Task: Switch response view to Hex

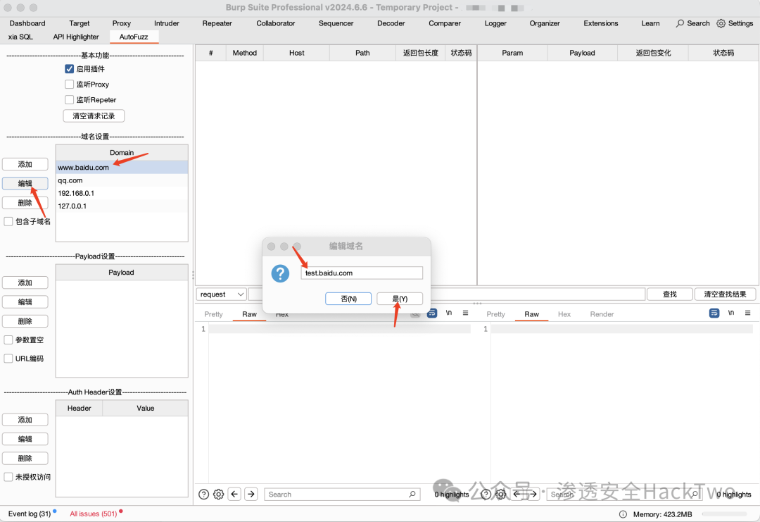Action: [564, 314]
